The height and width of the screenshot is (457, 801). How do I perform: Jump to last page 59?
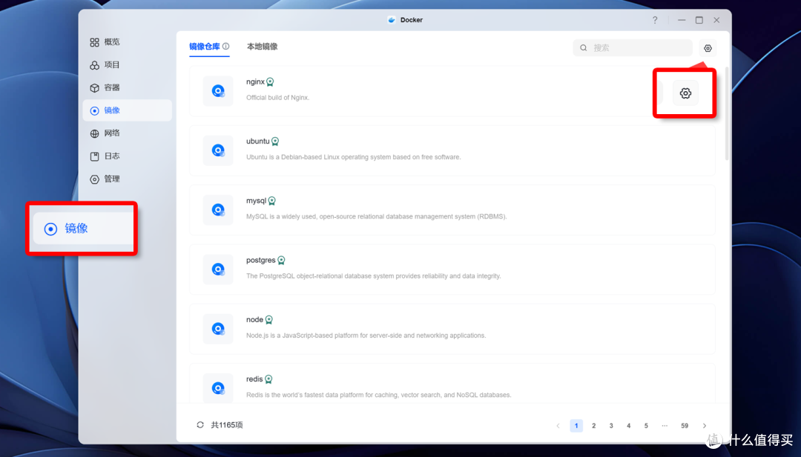point(685,426)
